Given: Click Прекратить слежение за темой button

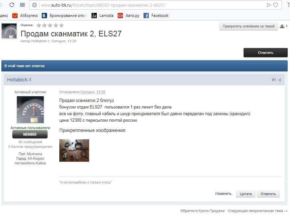Looking at the screenshot, I should click(x=249, y=26).
